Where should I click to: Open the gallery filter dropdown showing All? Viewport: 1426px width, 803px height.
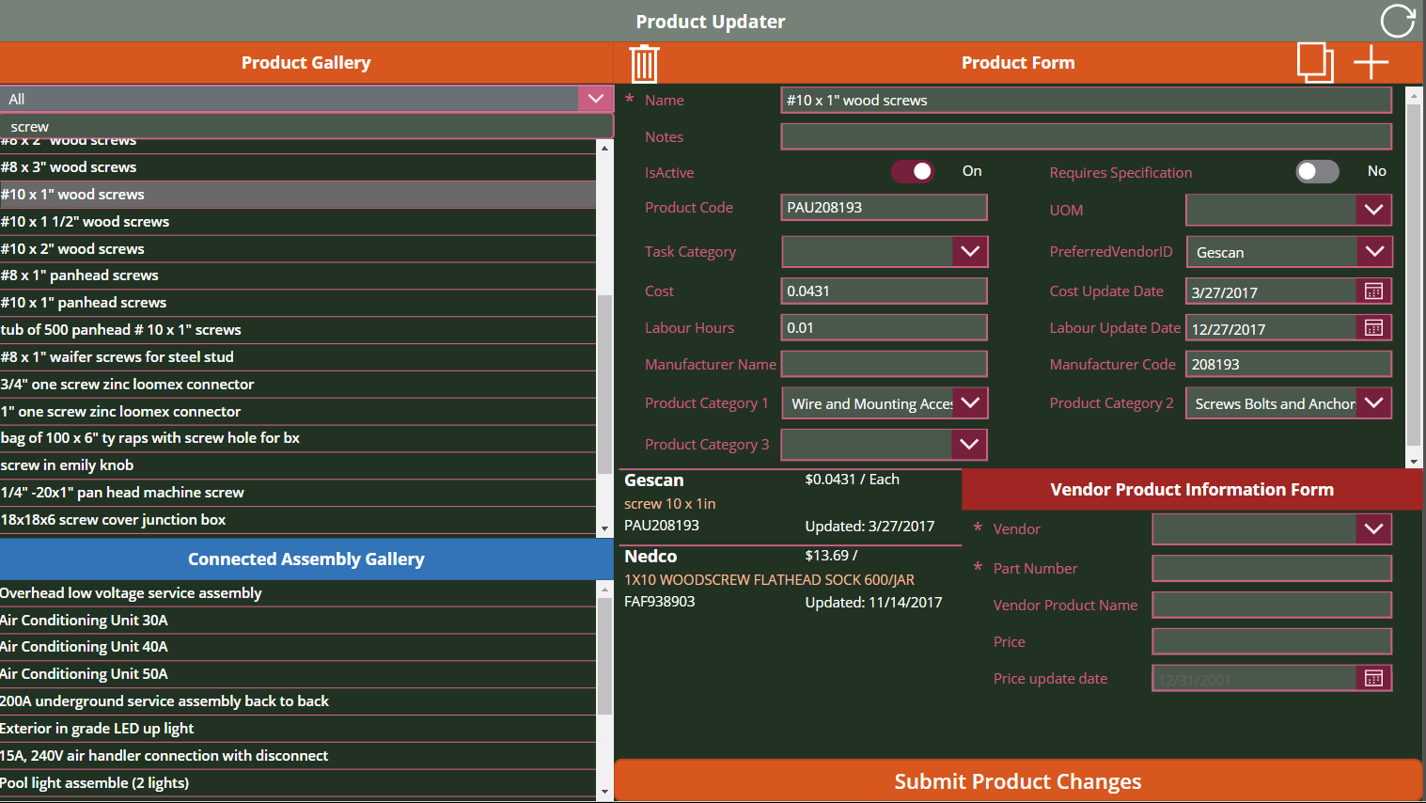595,99
